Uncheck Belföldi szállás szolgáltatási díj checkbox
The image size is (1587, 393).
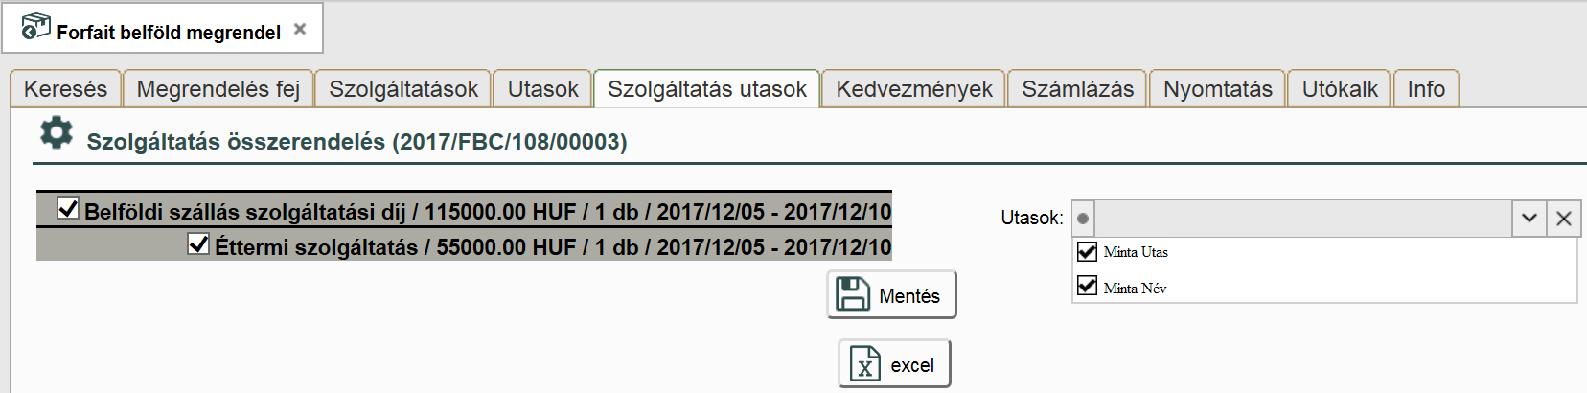pos(68,208)
